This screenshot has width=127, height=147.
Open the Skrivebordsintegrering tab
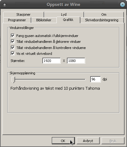[102, 20]
